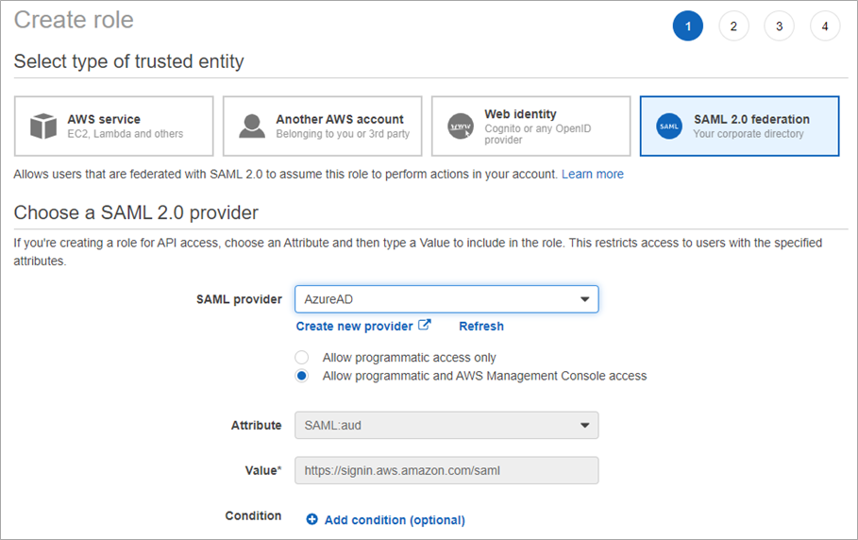Click the AWS service cube icon
Image resolution: width=858 pixels, height=540 pixels.
[43, 126]
